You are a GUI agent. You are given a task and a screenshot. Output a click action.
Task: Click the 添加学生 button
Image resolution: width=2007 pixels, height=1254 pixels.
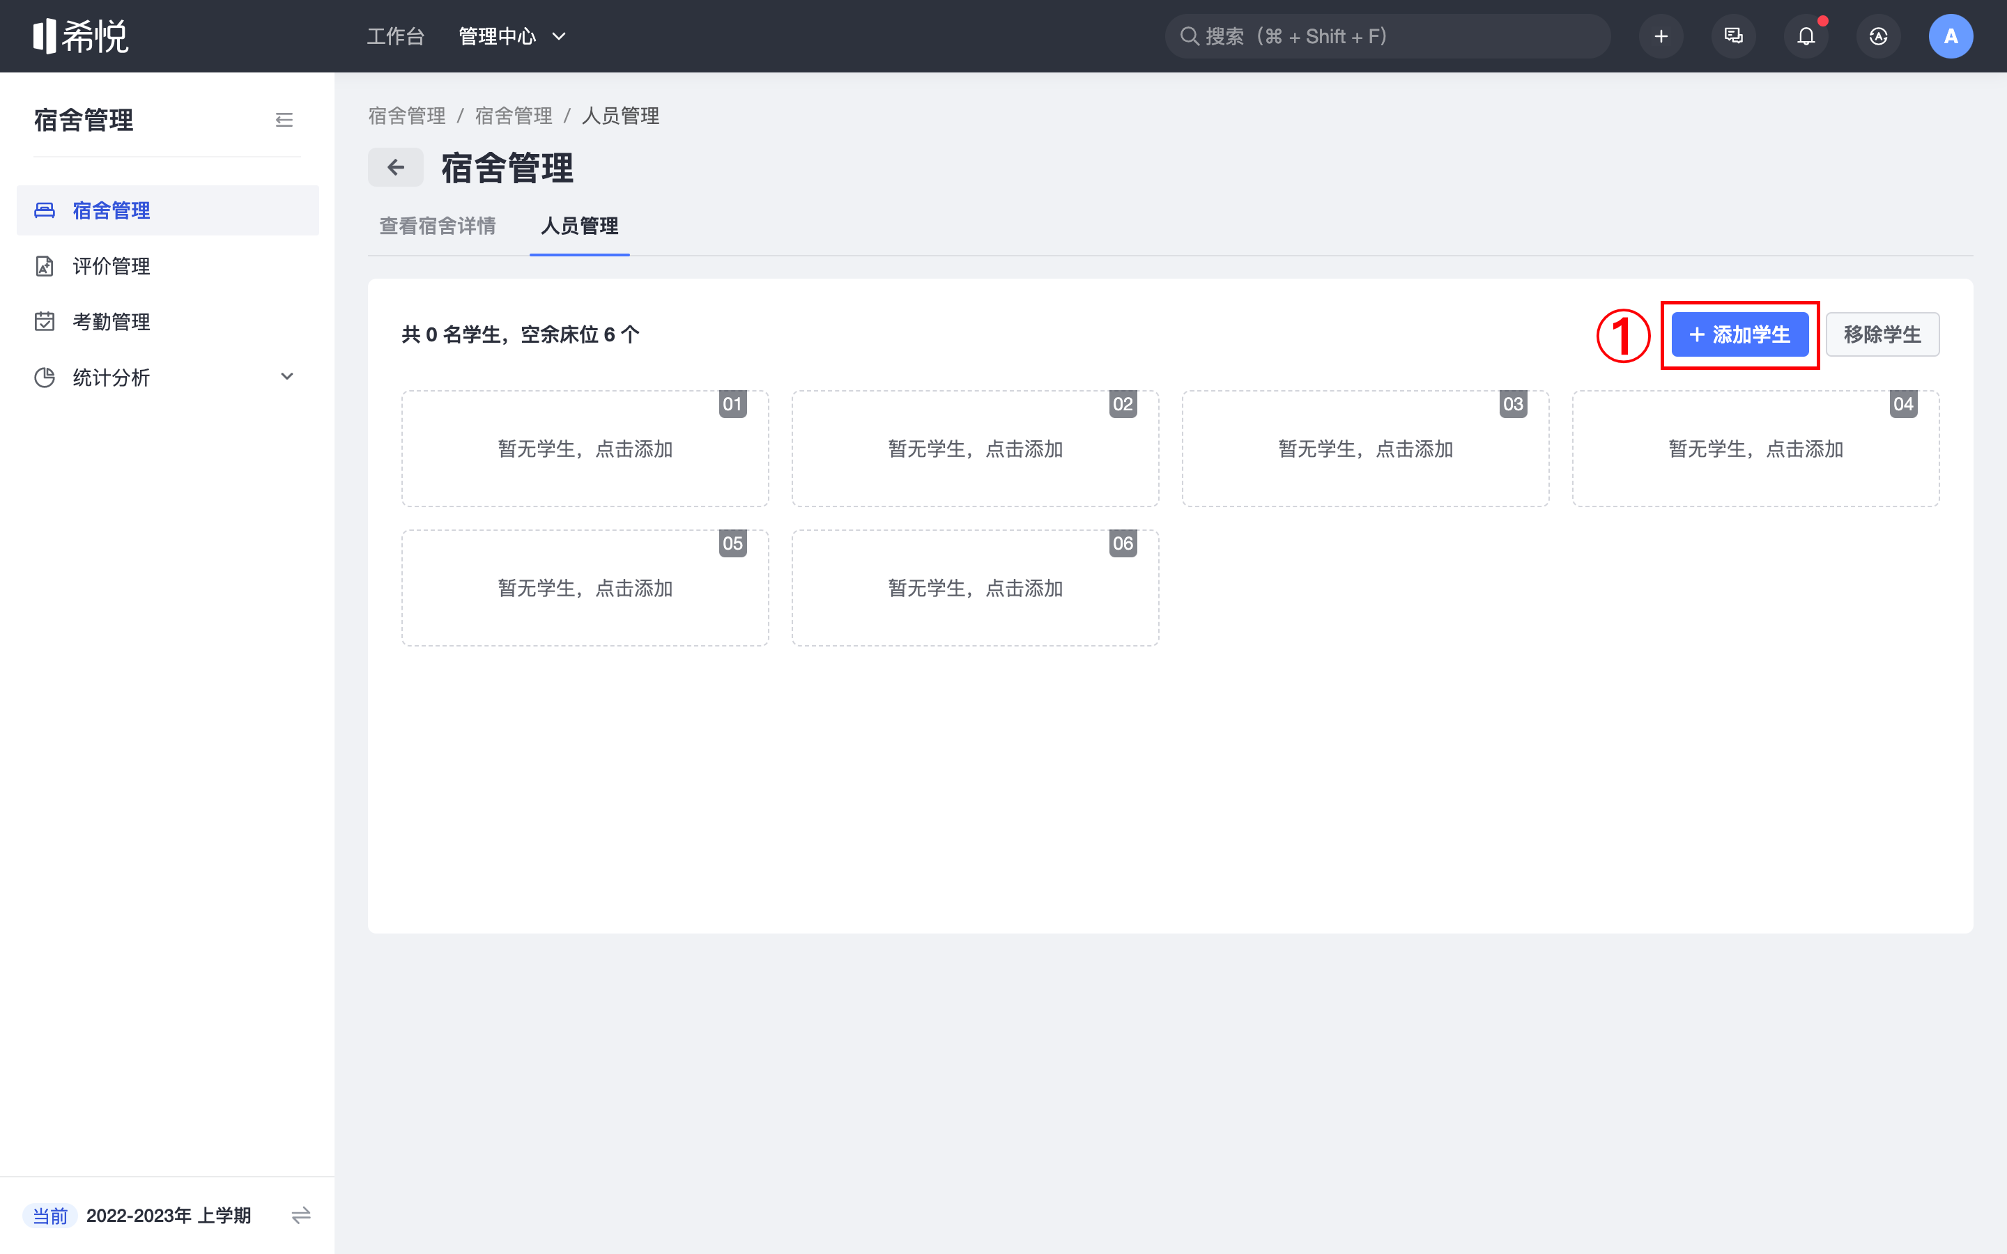tap(1739, 334)
